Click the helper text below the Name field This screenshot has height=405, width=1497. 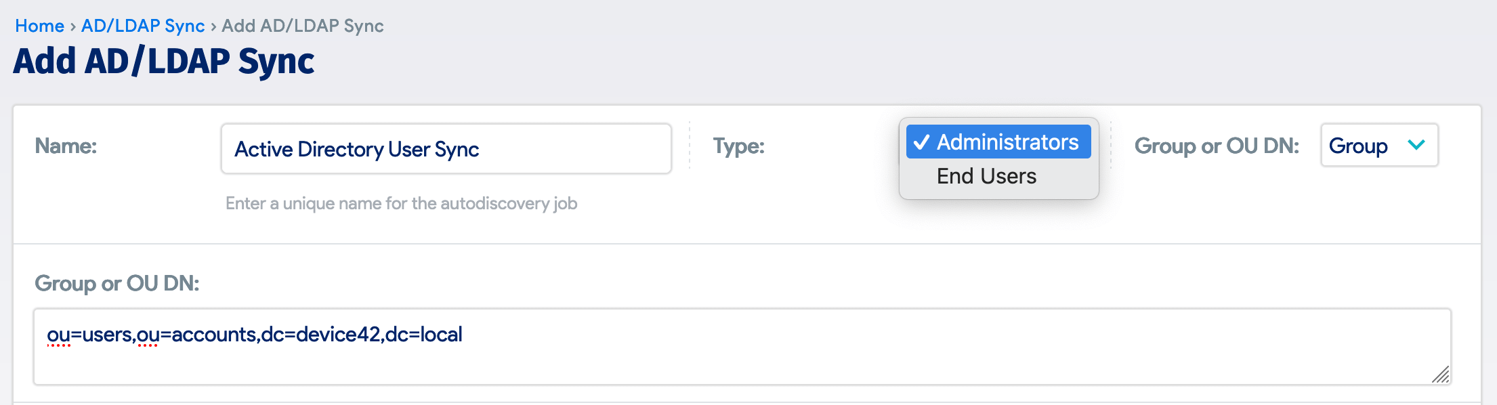tap(400, 202)
